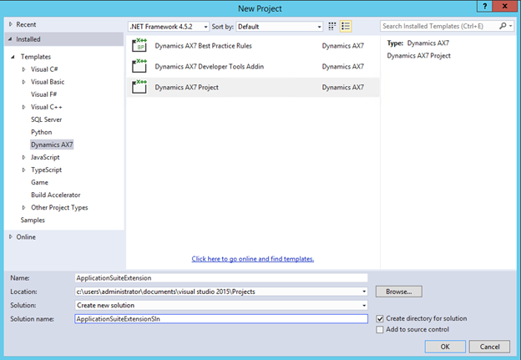Expand the TypeScript node arrow
Viewport: 521px width, 360px height.
23,170
